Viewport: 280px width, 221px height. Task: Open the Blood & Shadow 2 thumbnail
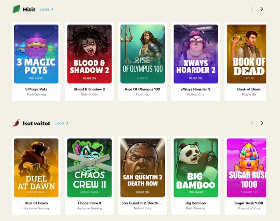point(90,54)
